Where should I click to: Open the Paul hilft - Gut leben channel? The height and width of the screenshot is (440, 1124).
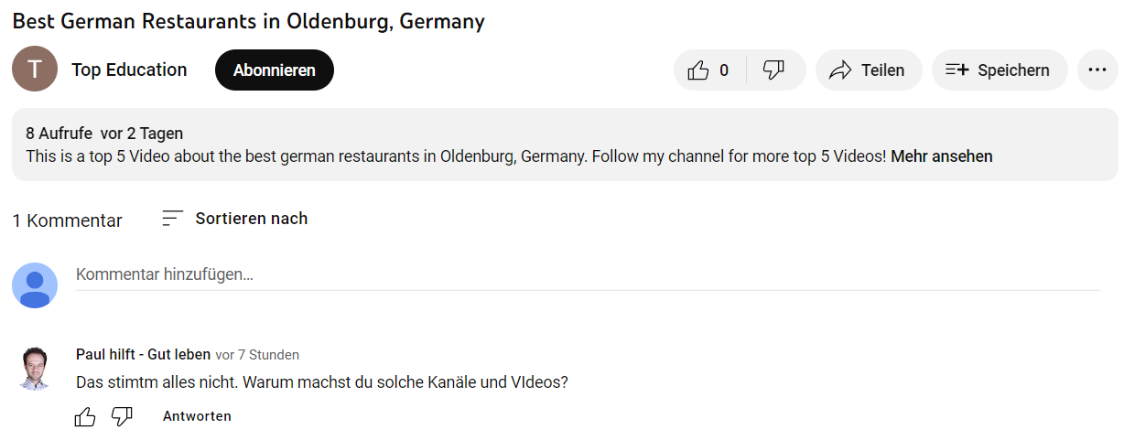(143, 355)
